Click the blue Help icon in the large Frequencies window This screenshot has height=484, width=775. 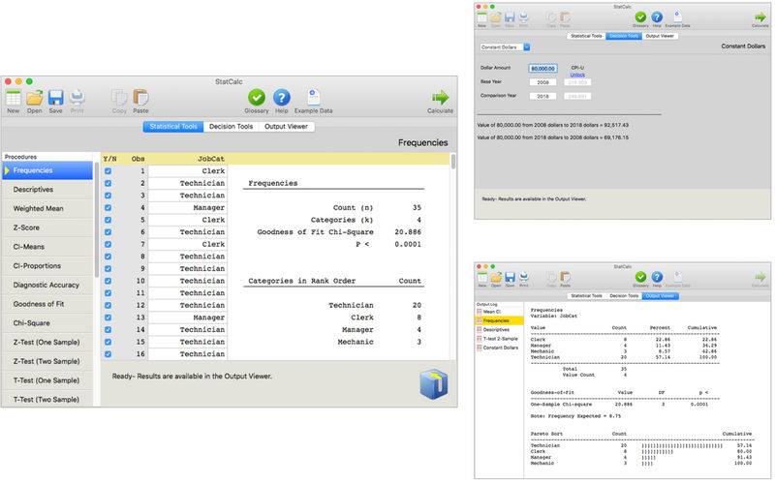(282, 98)
